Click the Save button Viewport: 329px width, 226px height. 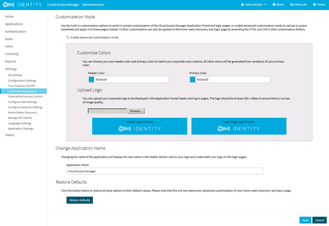point(305,220)
